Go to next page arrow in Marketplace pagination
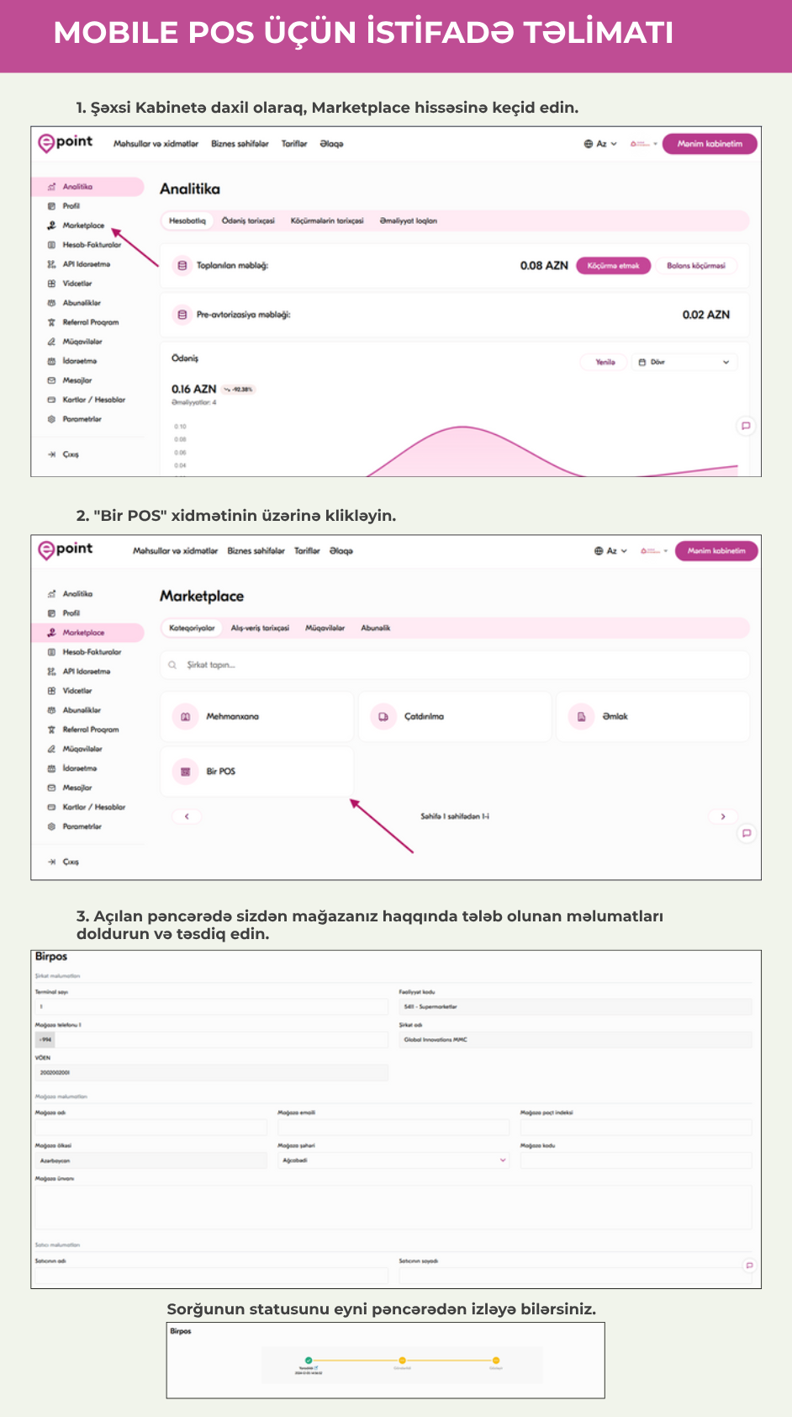 [723, 816]
